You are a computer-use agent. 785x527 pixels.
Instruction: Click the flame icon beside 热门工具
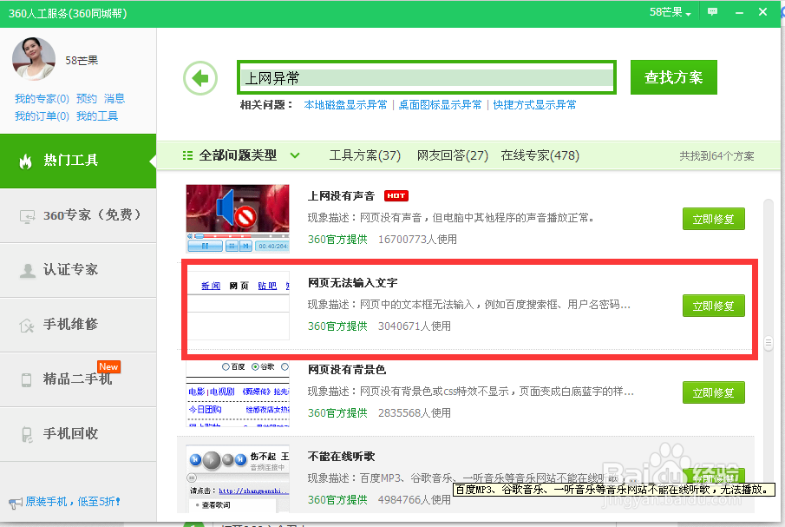tap(25, 161)
